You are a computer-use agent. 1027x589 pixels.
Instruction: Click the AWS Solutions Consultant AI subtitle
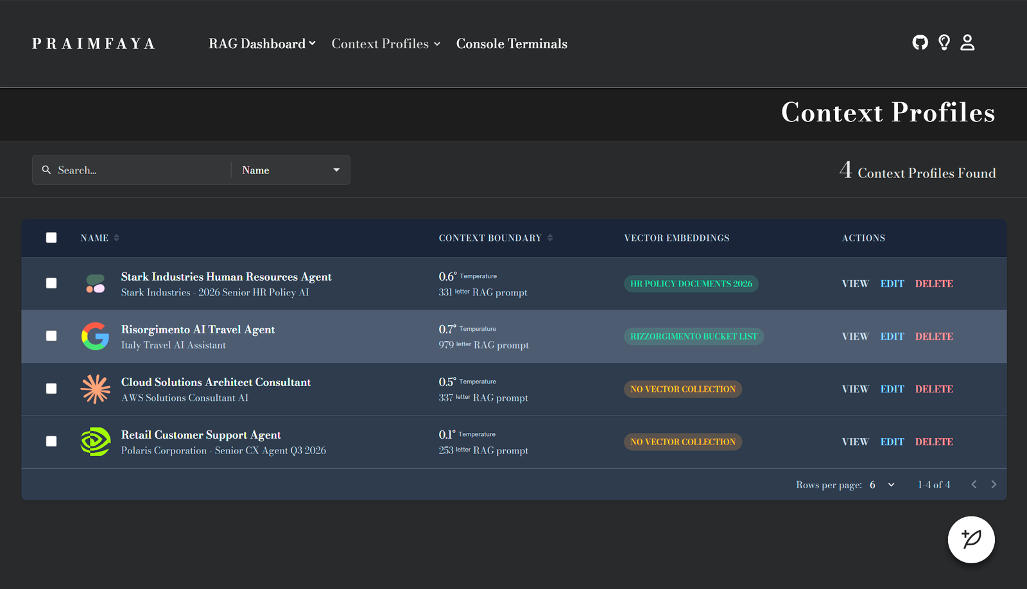[x=185, y=398]
